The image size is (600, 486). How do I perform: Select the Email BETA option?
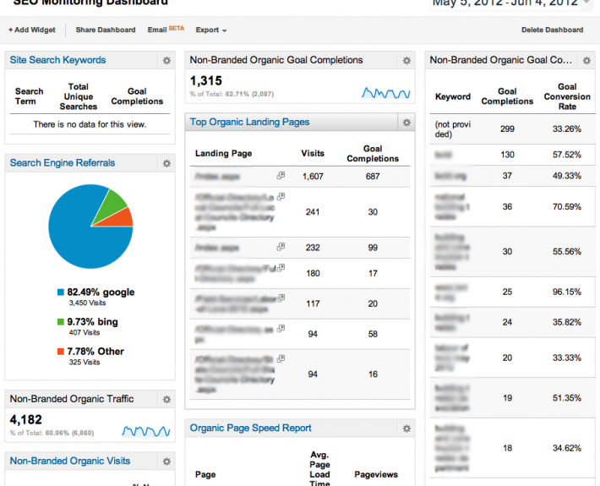(x=166, y=30)
